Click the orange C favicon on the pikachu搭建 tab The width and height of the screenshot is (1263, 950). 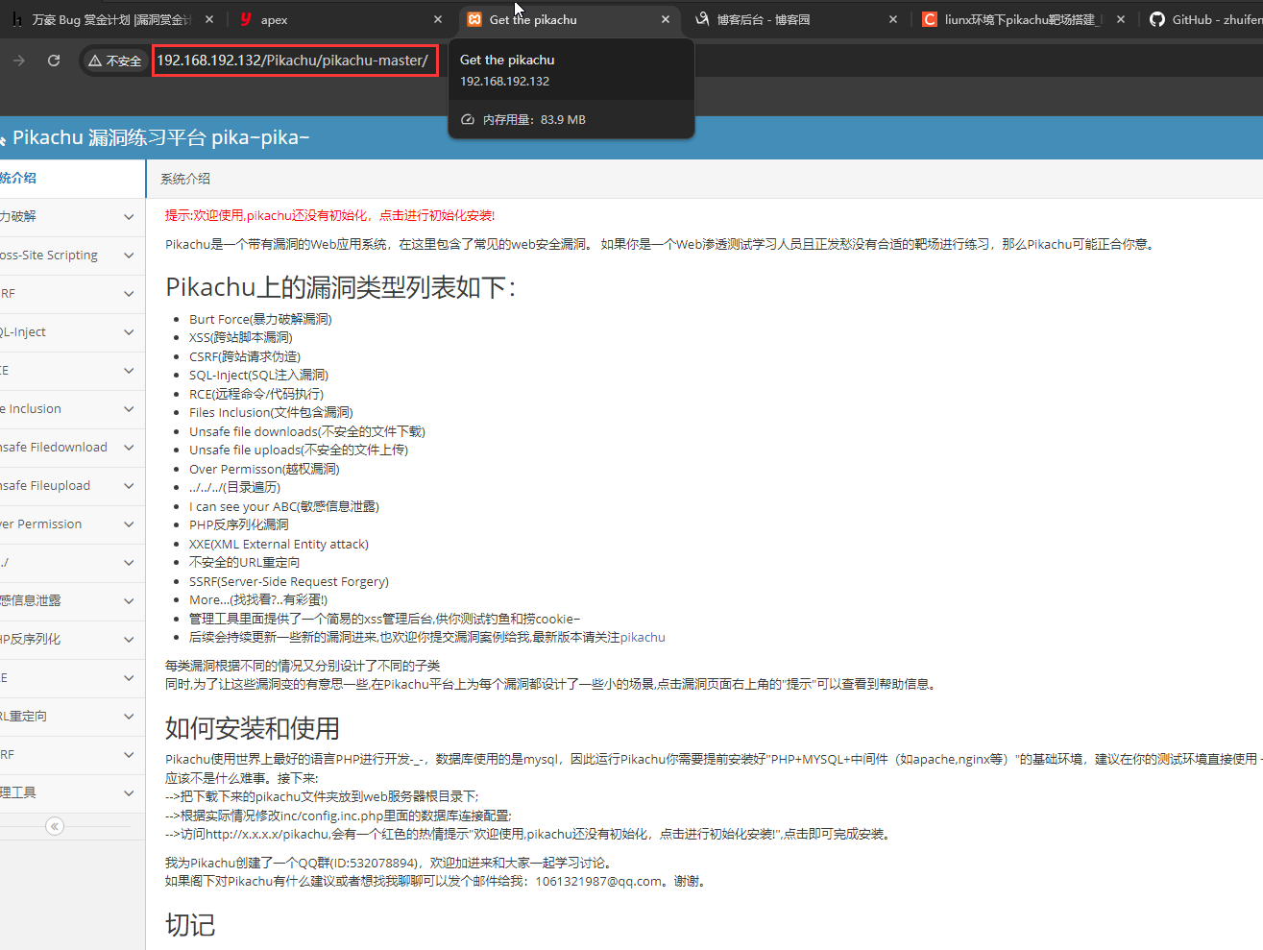[929, 18]
